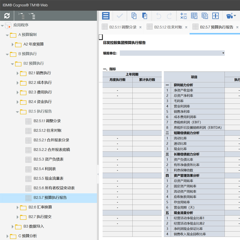The width and height of the screenshot is (240, 240).
Task: Click the 月度执行数 column header
Action: point(118,80)
